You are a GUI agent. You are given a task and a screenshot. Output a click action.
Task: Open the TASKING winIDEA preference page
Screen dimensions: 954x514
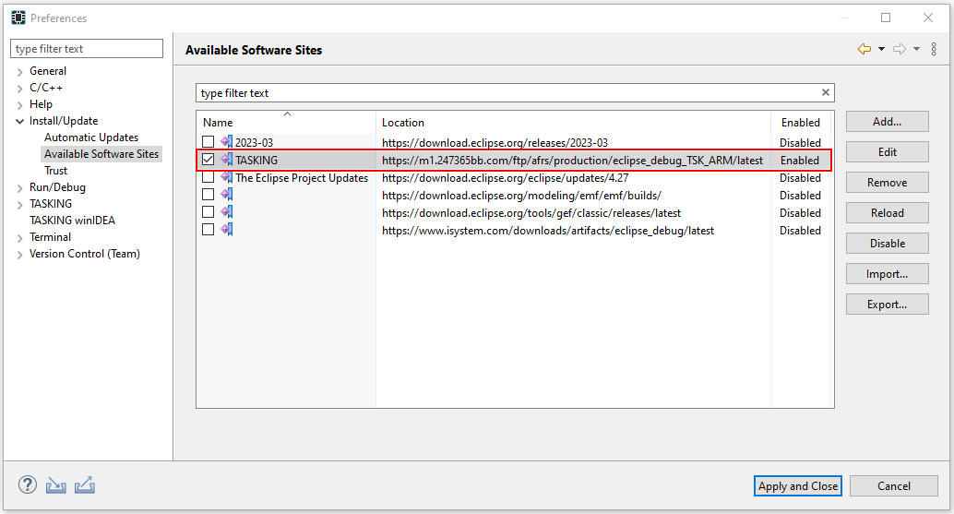click(x=72, y=221)
